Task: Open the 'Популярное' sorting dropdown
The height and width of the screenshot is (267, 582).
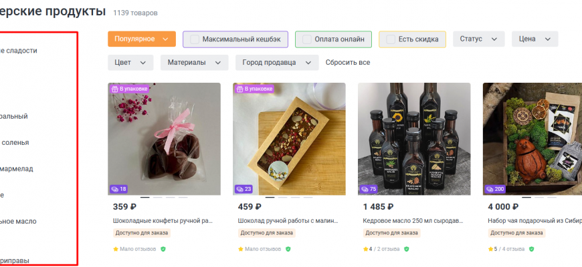Action: pos(141,39)
